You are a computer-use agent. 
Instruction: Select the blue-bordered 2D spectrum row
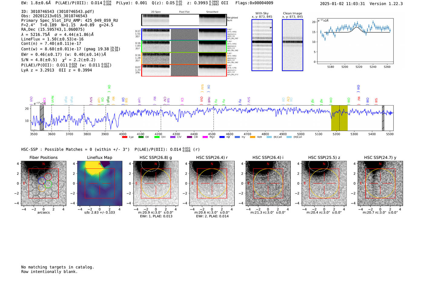pos(184,34)
